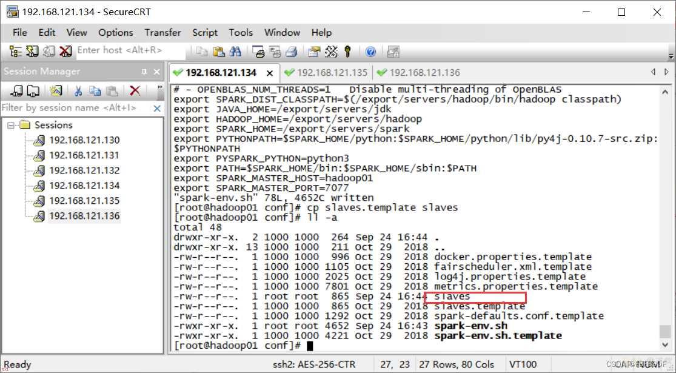Collapse the Sessions folder tree node
The height and width of the screenshot is (373, 676).
10,126
